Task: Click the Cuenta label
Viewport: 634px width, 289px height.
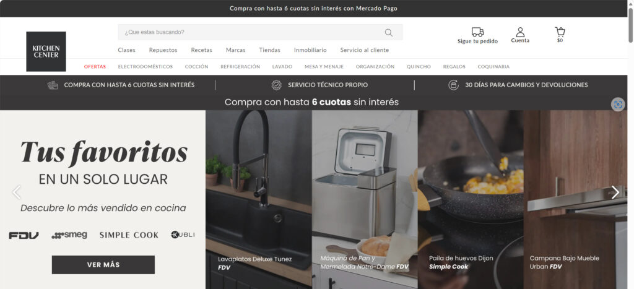Action: (x=520, y=40)
